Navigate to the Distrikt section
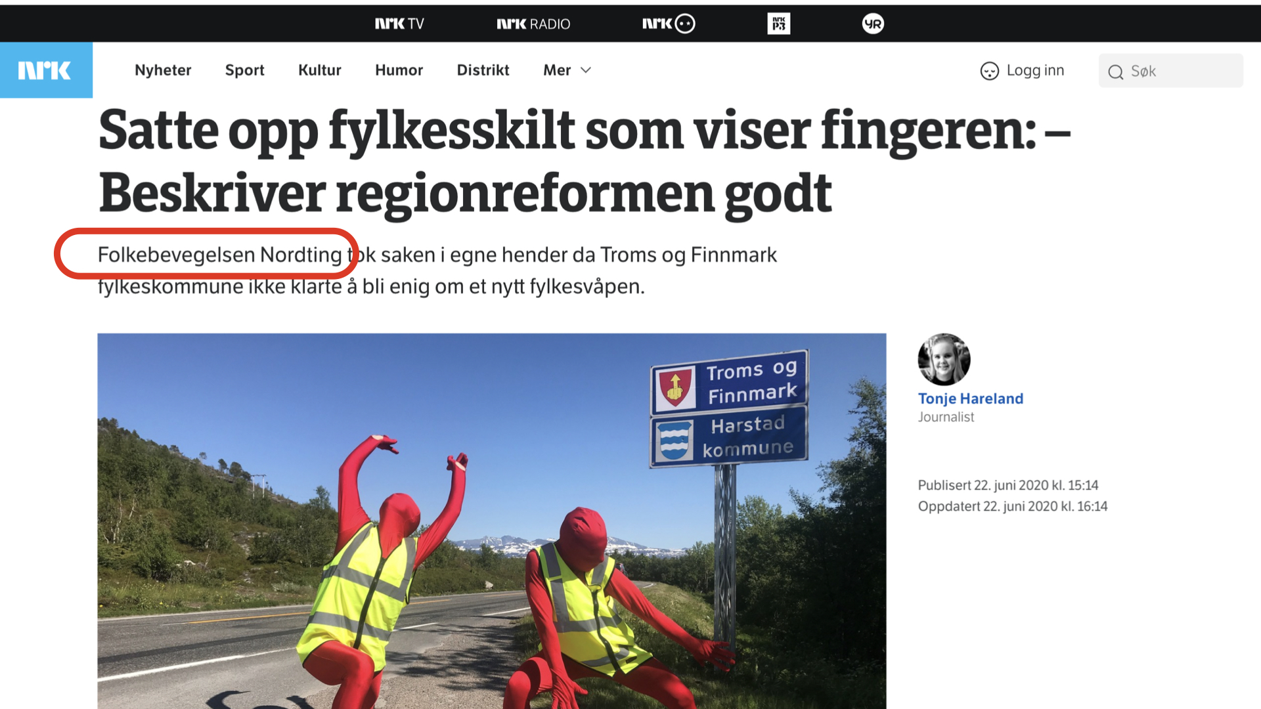This screenshot has height=709, width=1261. point(483,70)
